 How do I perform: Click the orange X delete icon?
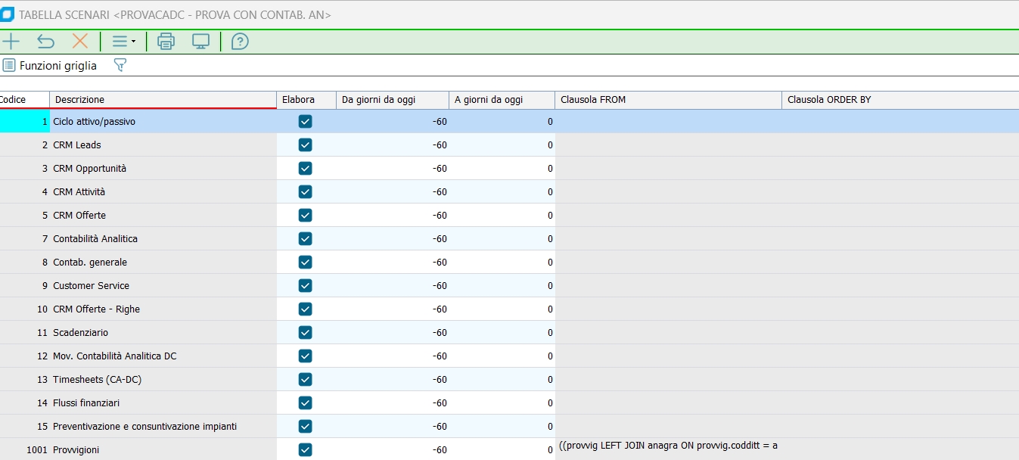click(79, 42)
